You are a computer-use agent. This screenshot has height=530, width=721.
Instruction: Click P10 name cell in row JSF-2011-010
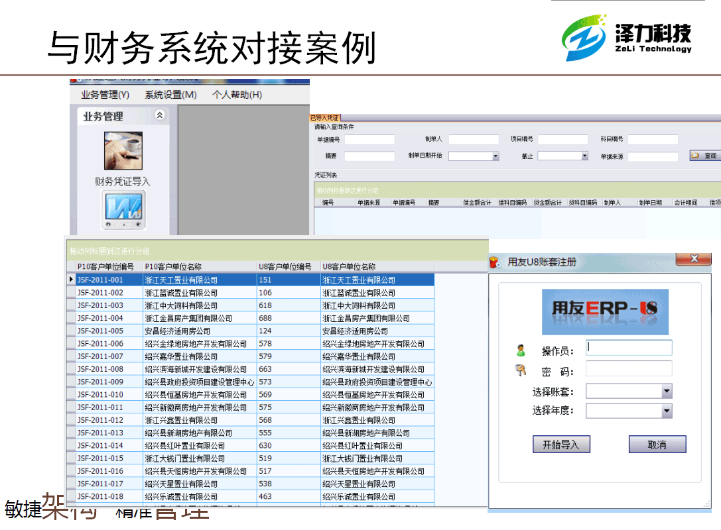click(x=200, y=394)
